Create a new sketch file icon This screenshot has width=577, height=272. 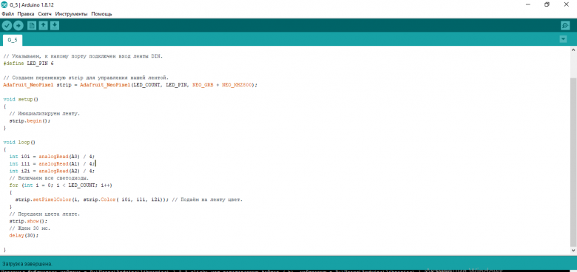pyautogui.click(x=32, y=26)
